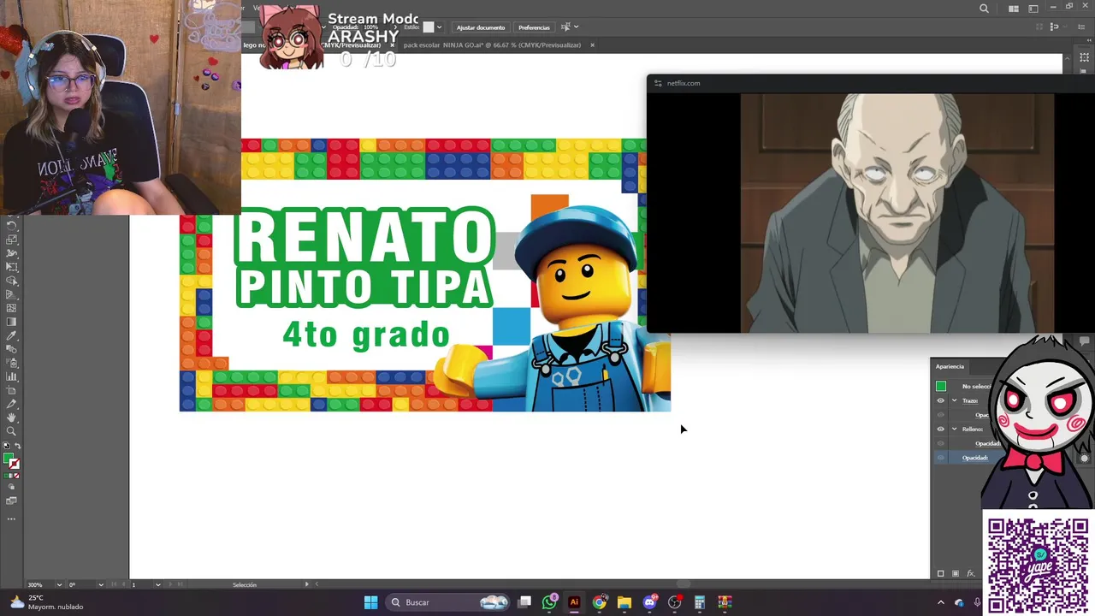This screenshot has height=616, width=1095.
Task: Open the zoom level 300% dropdown
Action: click(x=59, y=584)
